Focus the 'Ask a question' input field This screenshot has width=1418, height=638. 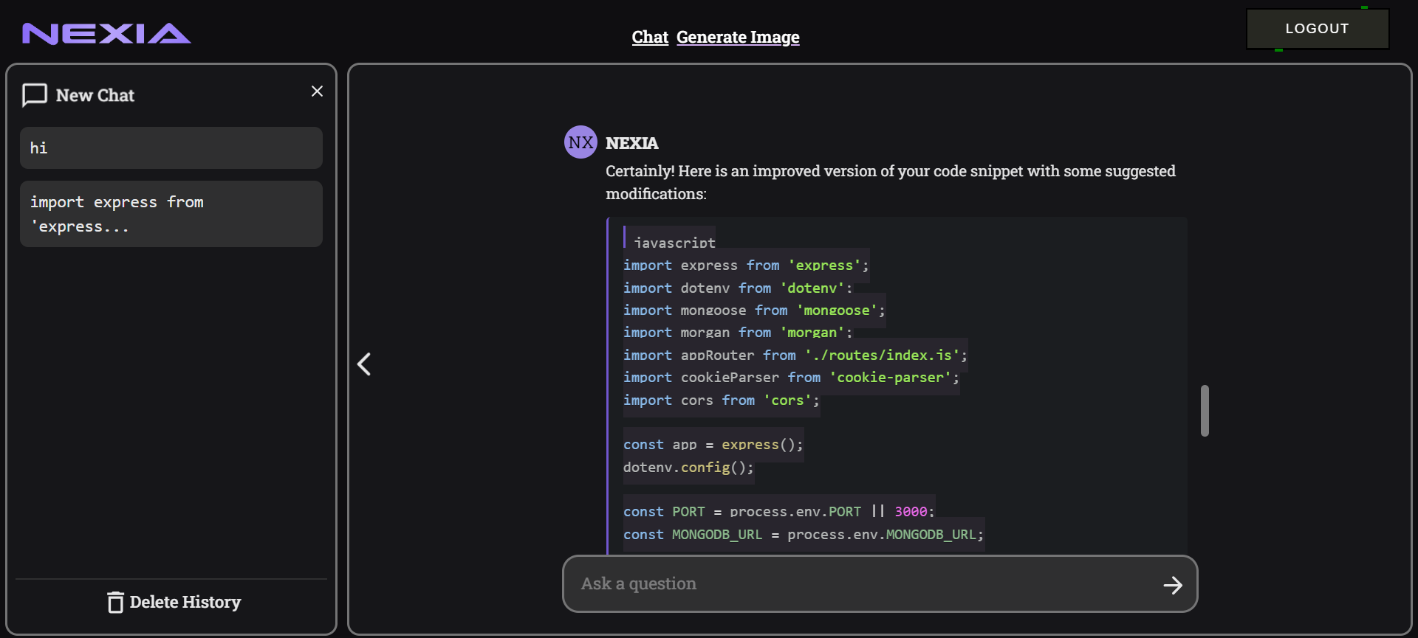864,584
